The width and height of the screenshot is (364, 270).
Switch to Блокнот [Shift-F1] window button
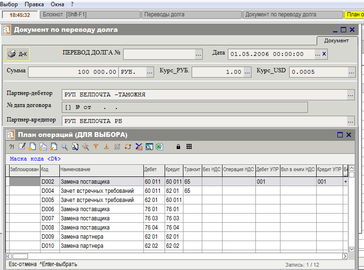pyautogui.click(x=90, y=14)
